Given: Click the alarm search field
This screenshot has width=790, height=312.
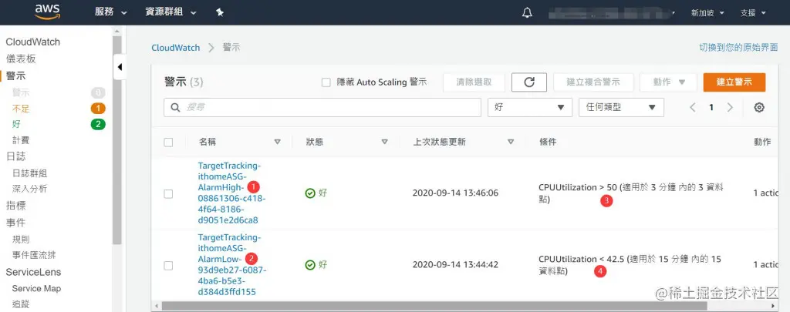Looking at the screenshot, I should [x=322, y=107].
